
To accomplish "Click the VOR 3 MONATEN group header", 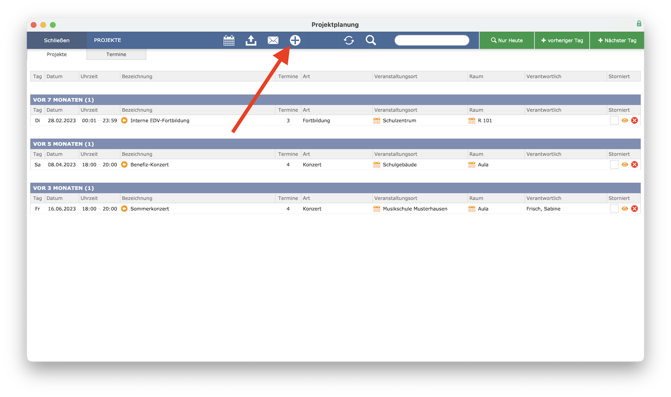I will point(335,188).
